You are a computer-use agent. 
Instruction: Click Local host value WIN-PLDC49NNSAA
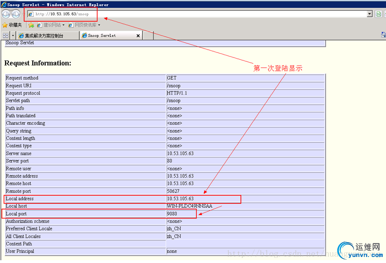190,206
